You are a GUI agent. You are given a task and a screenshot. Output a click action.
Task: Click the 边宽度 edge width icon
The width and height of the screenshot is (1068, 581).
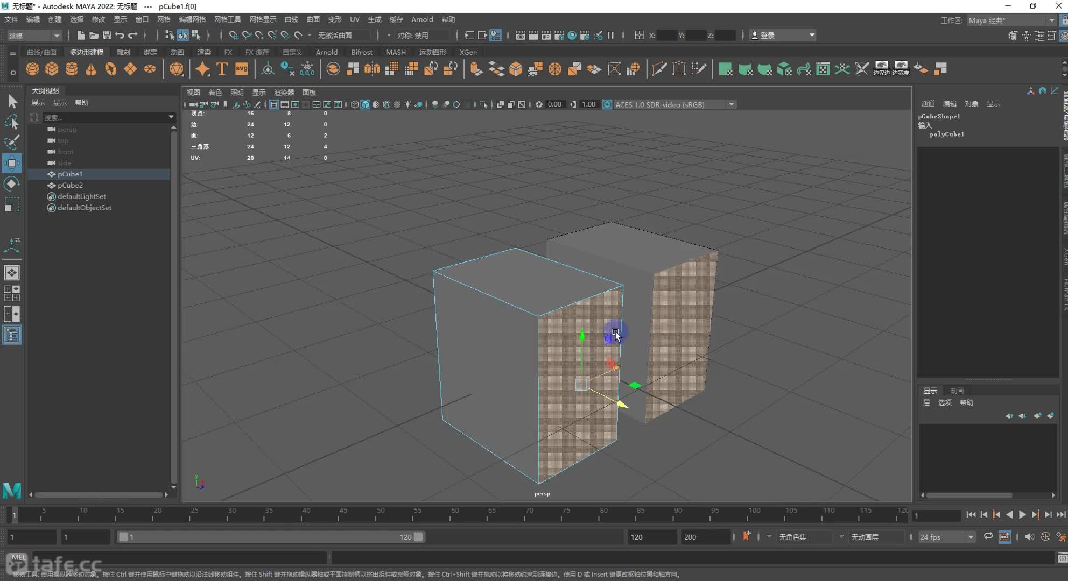pos(901,69)
